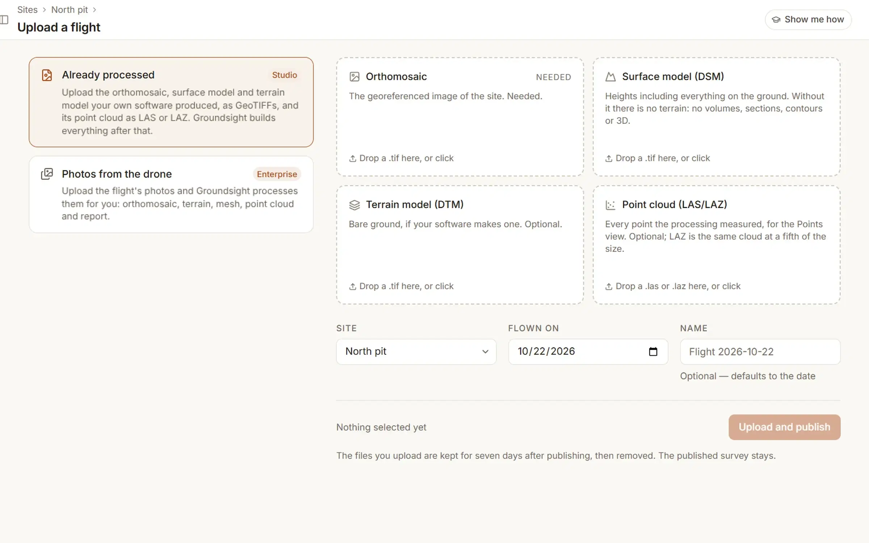
Task: Click 'Optional — defaults to the date' hint
Action: coord(748,376)
